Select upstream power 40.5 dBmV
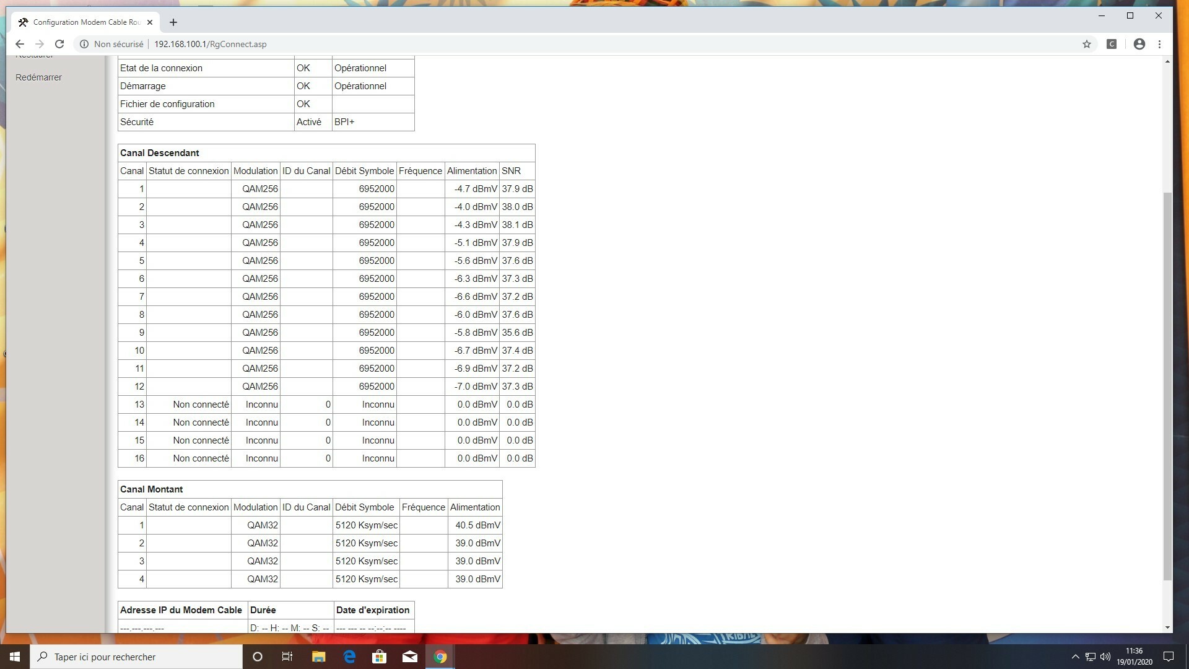The image size is (1189, 669). [477, 525]
